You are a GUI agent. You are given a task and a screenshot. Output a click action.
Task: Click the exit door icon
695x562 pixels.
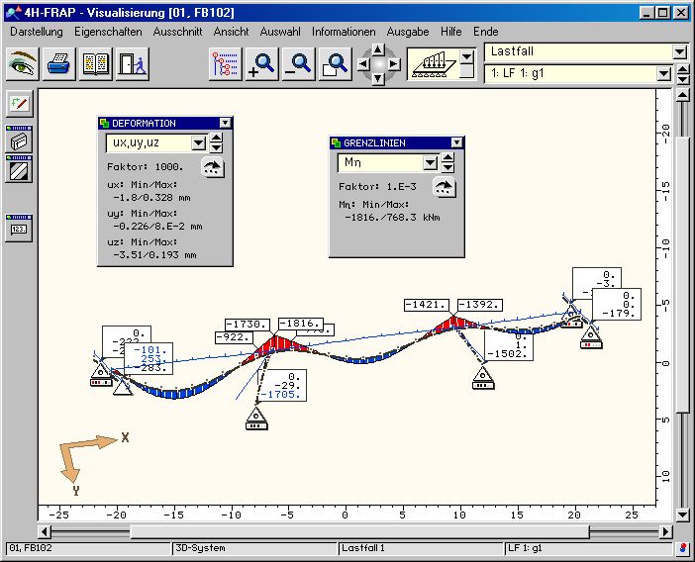pyautogui.click(x=131, y=64)
